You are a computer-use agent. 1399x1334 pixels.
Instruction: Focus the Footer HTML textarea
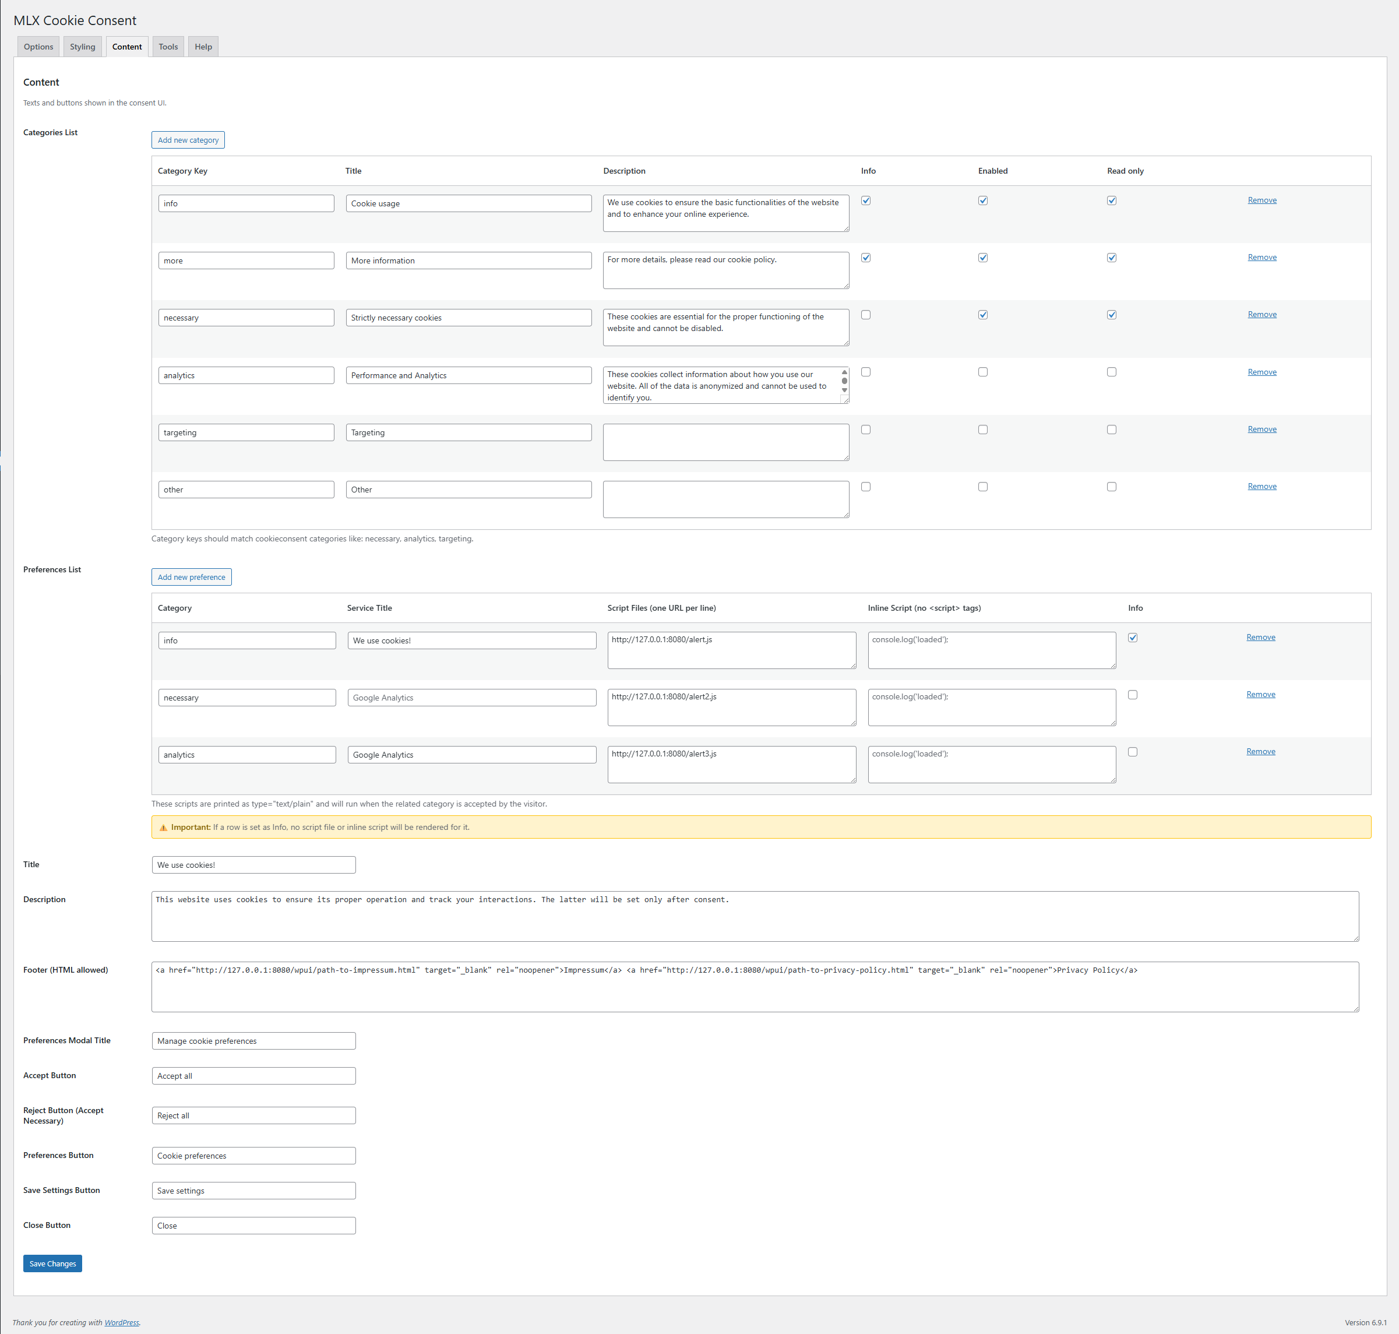tap(755, 987)
